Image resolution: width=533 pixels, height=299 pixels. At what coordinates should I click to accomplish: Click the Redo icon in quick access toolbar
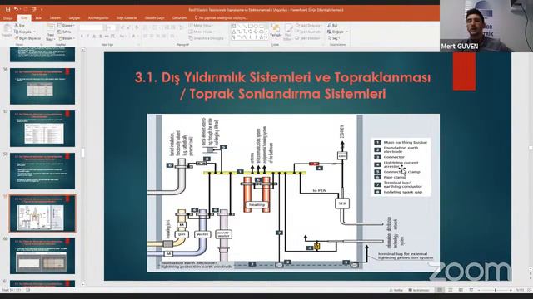point(25,9)
